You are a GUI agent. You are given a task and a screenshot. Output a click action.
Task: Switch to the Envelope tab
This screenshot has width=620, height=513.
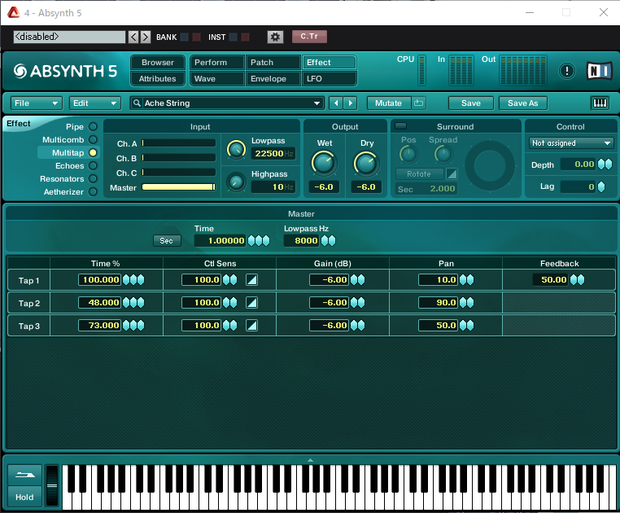pyautogui.click(x=273, y=78)
